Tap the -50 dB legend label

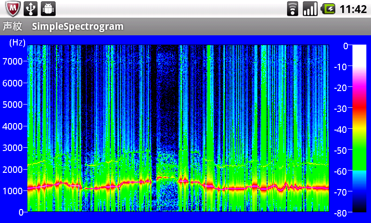(340, 151)
